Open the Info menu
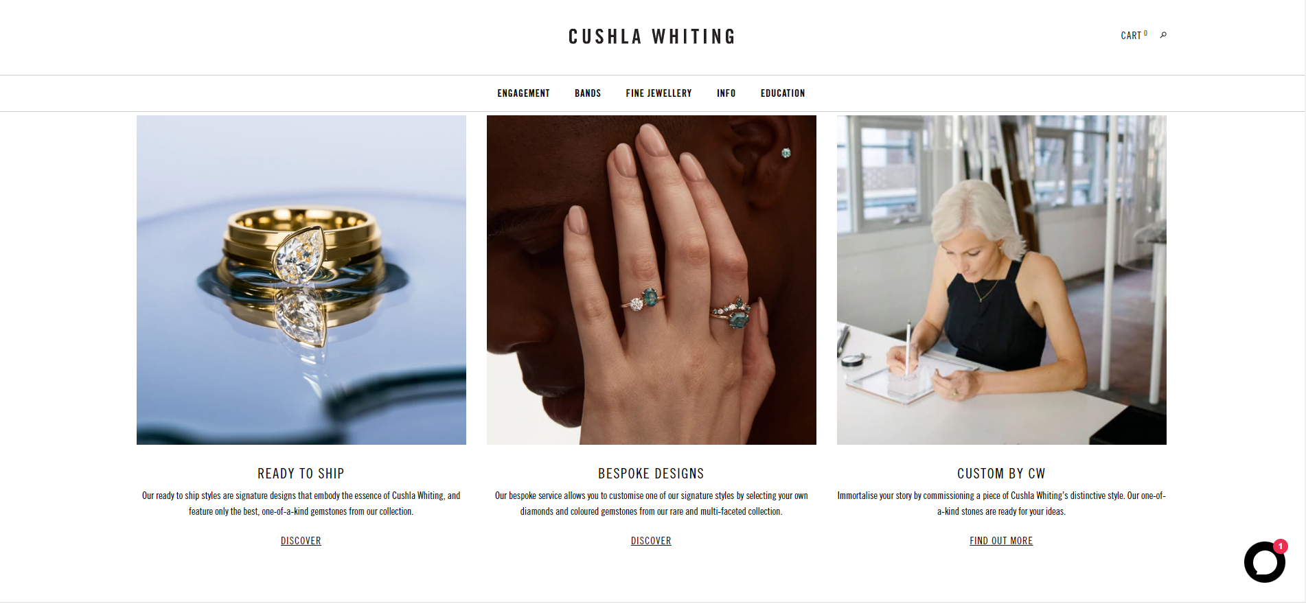This screenshot has height=604, width=1306. (726, 93)
